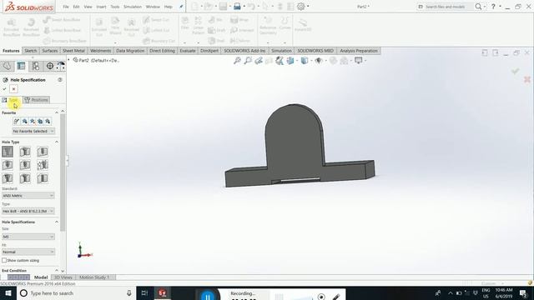Switch to the Motion Study 1 tab
The height and width of the screenshot is (300, 534).
pos(94,277)
